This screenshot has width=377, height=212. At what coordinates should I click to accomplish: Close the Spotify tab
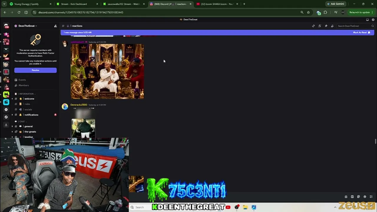tap(51, 4)
